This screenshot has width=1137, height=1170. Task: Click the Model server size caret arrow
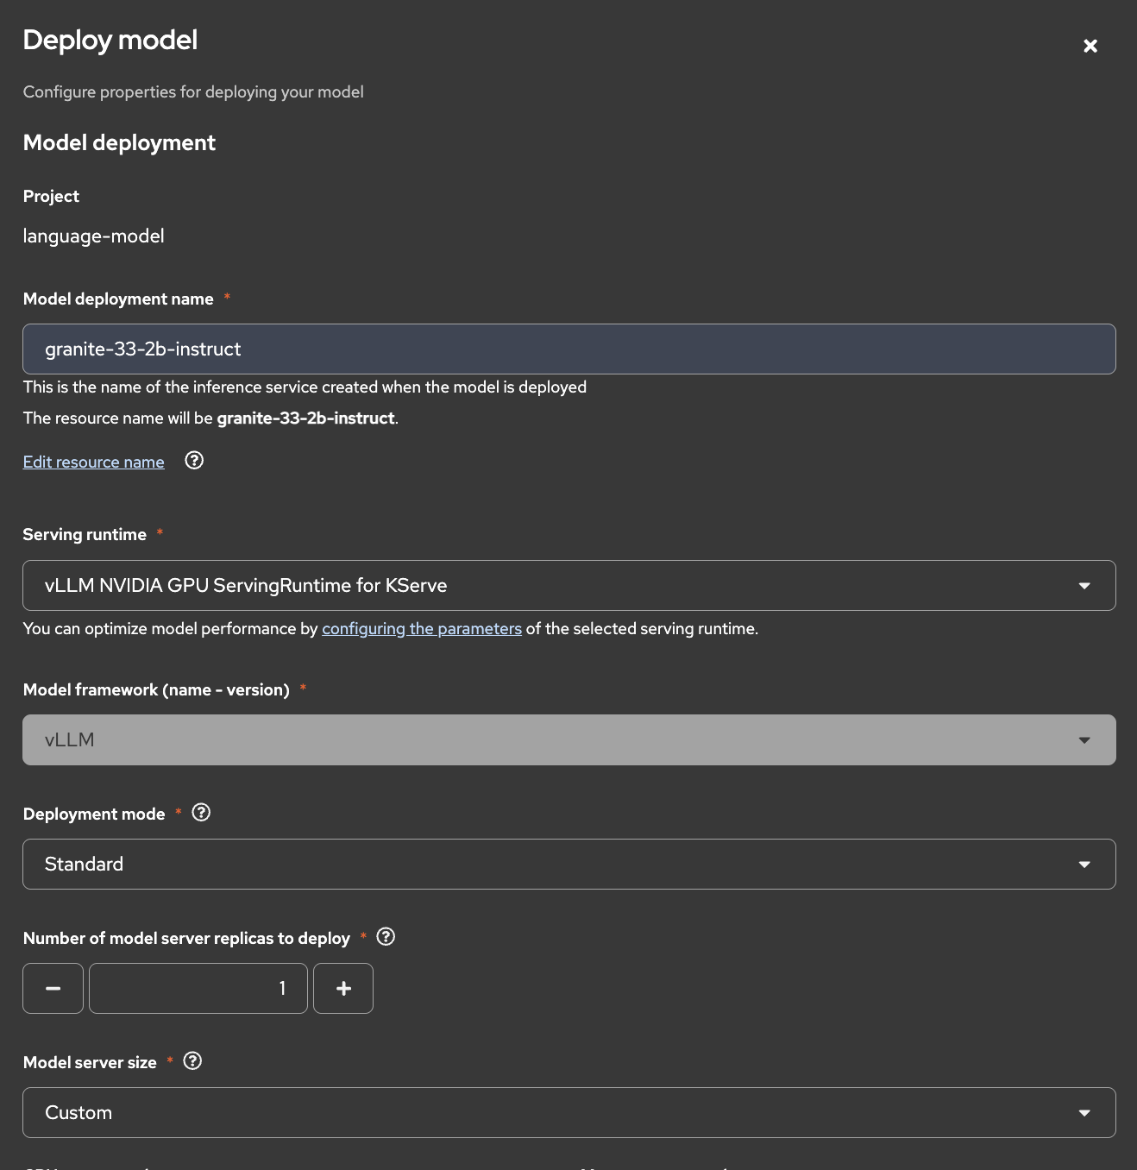[1084, 1113]
